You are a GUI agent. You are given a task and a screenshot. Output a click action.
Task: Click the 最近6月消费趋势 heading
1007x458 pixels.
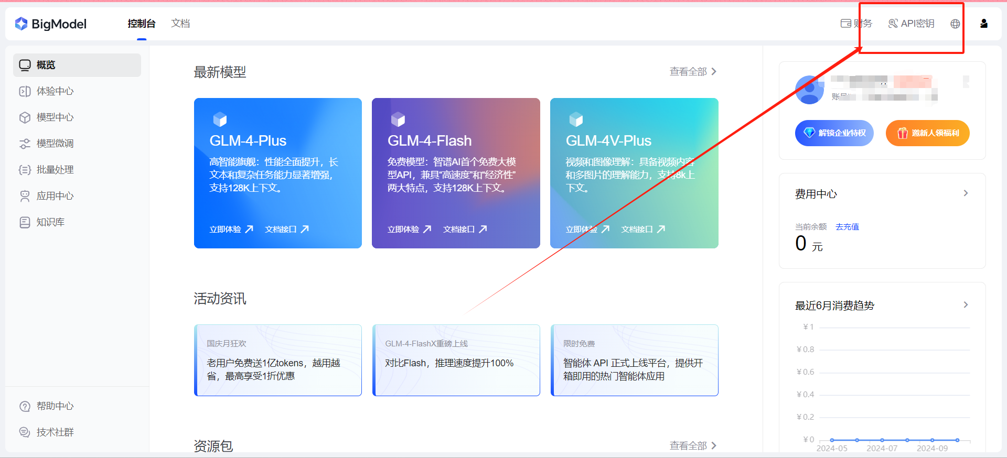(x=834, y=306)
